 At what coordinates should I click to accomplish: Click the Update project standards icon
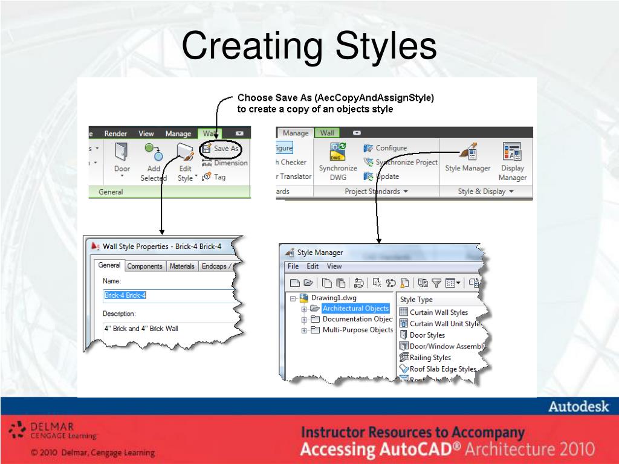pos(368,176)
